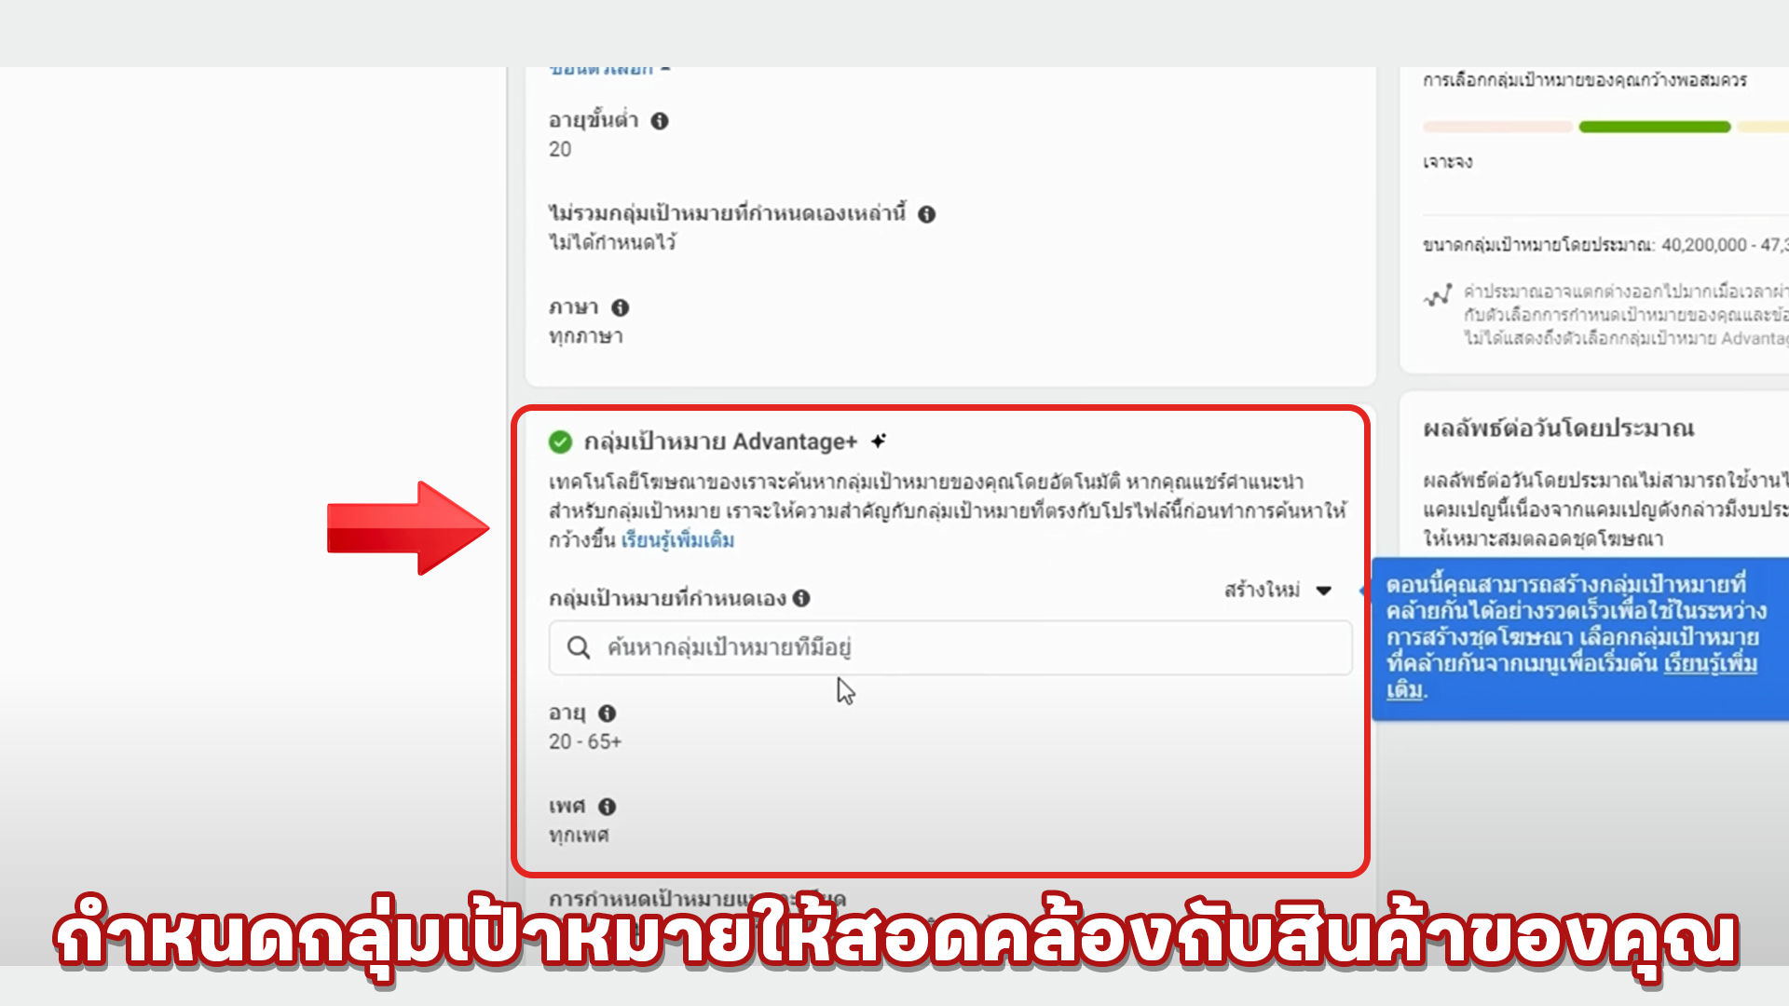
Task: Select the อายุ 20 - 65+ value
Action: point(585,741)
